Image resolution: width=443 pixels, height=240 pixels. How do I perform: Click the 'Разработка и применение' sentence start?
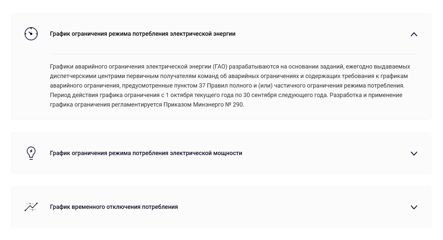point(366,95)
